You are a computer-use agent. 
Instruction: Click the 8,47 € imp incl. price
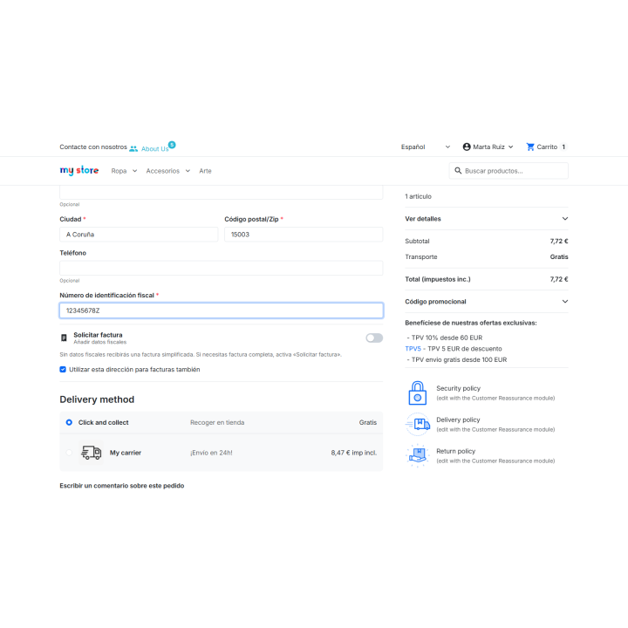coord(353,453)
